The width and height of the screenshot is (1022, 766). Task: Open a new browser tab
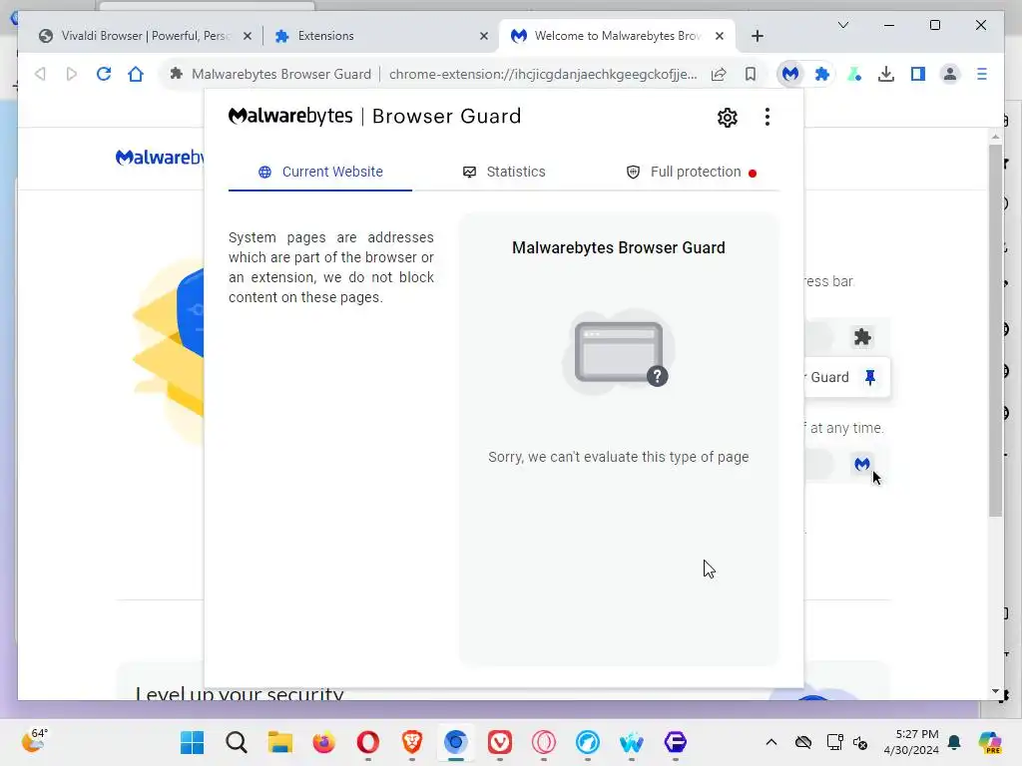coord(757,37)
